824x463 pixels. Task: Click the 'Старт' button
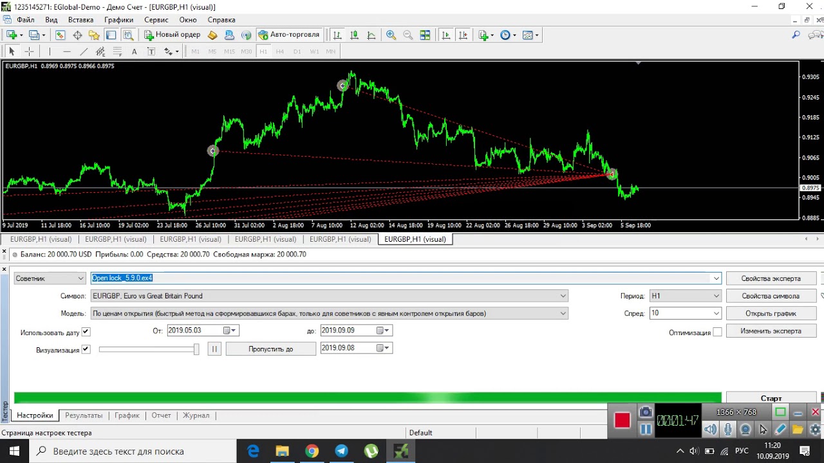pos(771,399)
